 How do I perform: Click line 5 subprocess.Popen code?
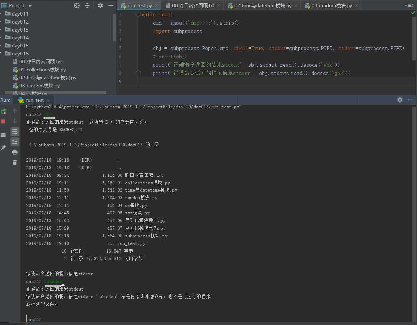[278, 48]
